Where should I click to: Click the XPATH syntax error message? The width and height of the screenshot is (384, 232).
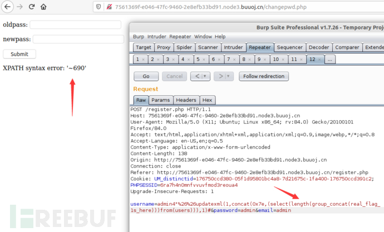pos(45,68)
